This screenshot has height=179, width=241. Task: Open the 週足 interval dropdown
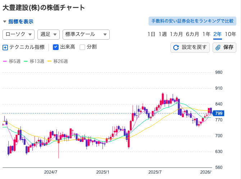48,34
